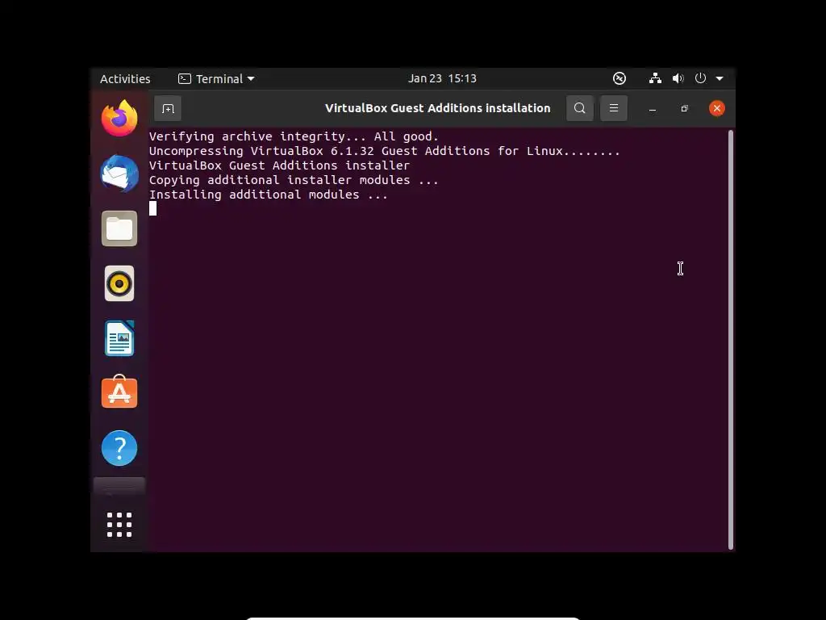Click the 'Verifying archive integrity' line

tap(294, 136)
